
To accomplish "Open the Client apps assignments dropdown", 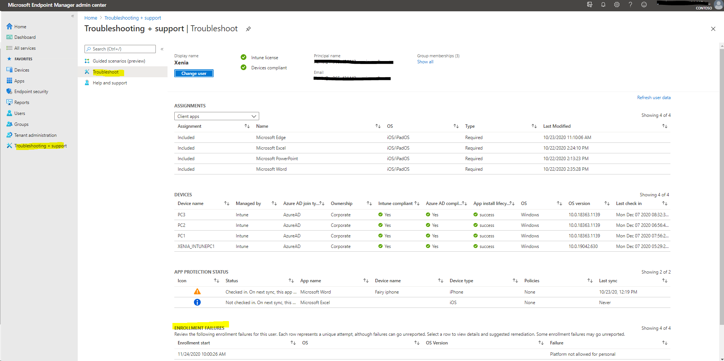I will (x=217, y=116).
